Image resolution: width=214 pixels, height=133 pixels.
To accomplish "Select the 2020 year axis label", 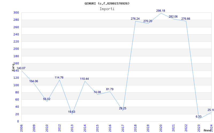I will [x=161, y=128].
